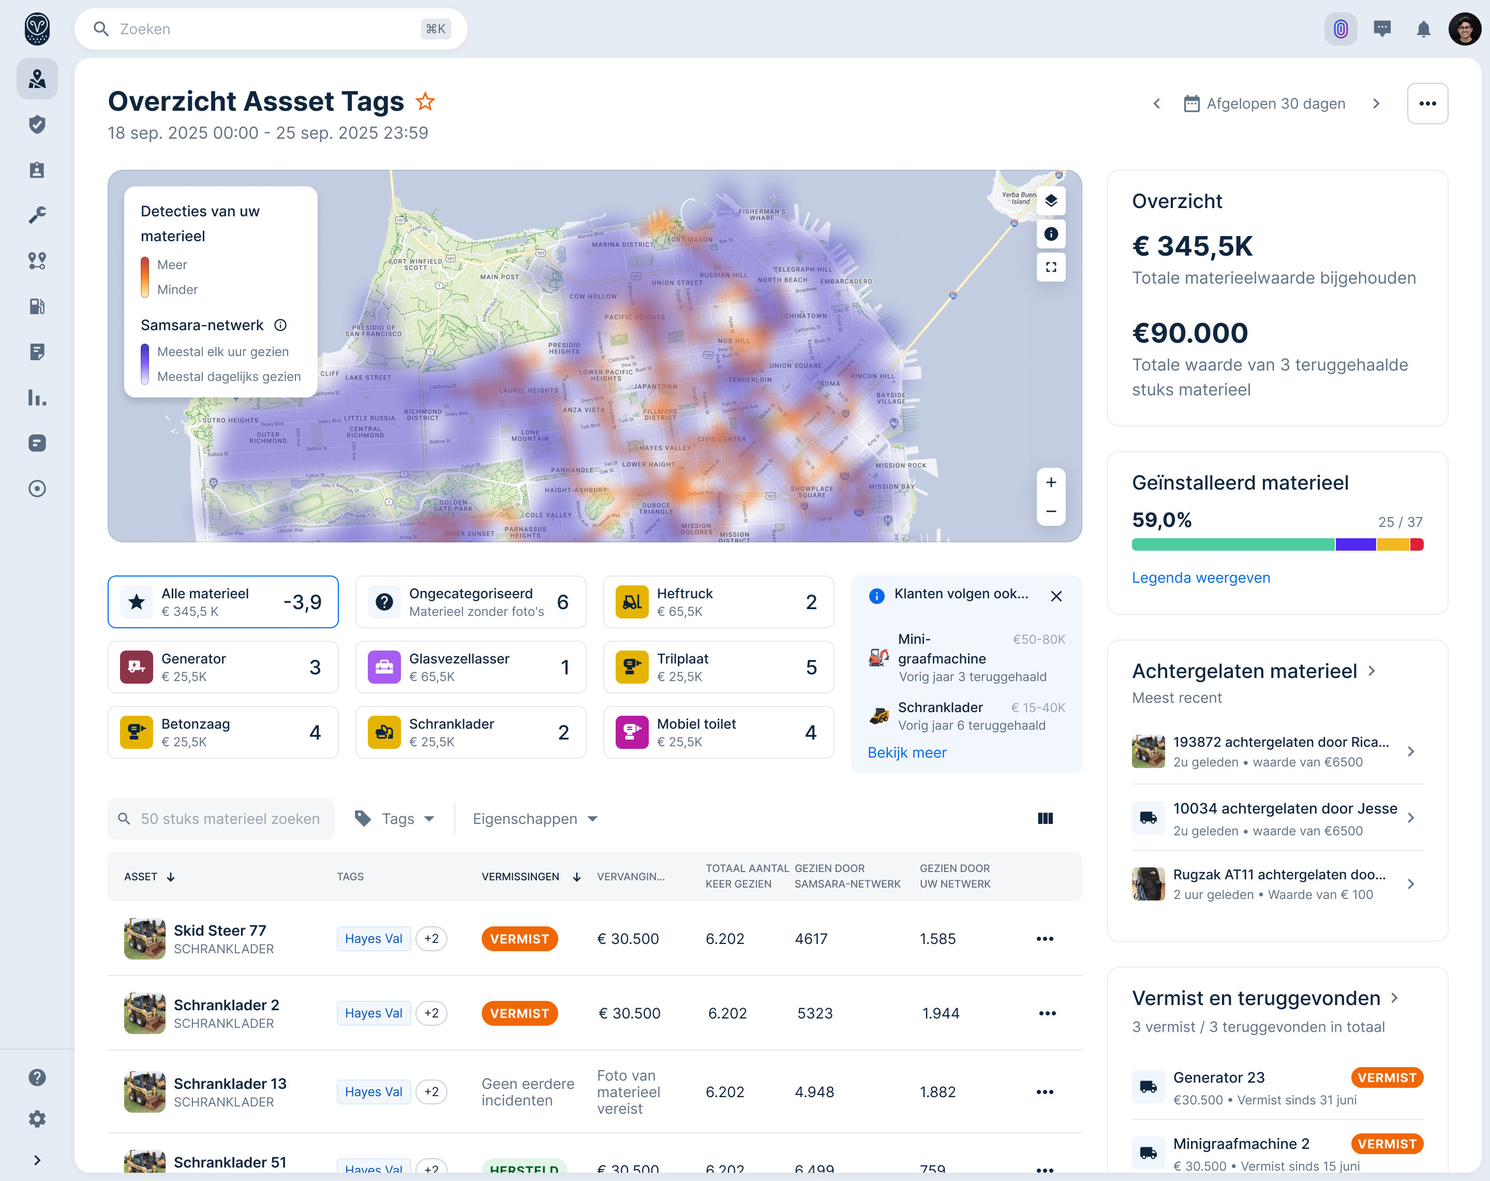Click the Legenda weergeven link

(x=1201, y=578)
